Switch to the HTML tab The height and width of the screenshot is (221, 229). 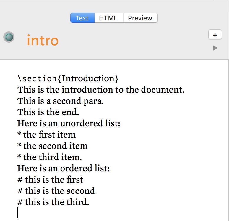108,18
